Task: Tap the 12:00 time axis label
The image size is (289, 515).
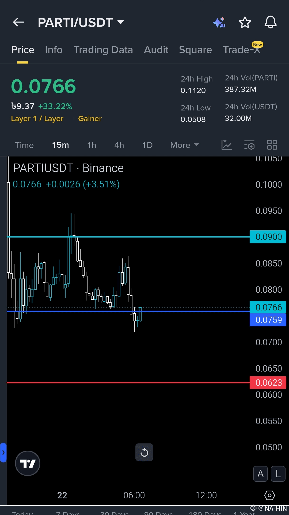Action: 206,495
